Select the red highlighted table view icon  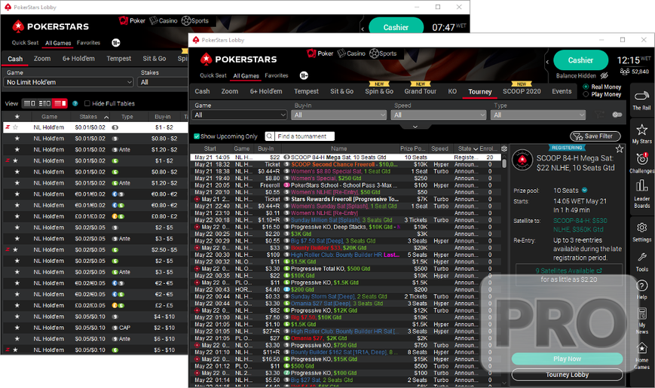click(x=60, y=103)
